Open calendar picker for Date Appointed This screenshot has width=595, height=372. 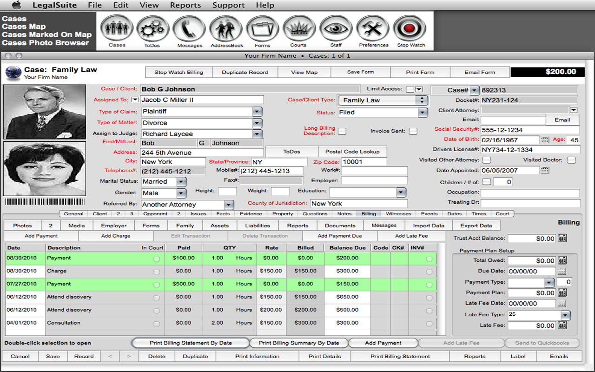(545, 171)
